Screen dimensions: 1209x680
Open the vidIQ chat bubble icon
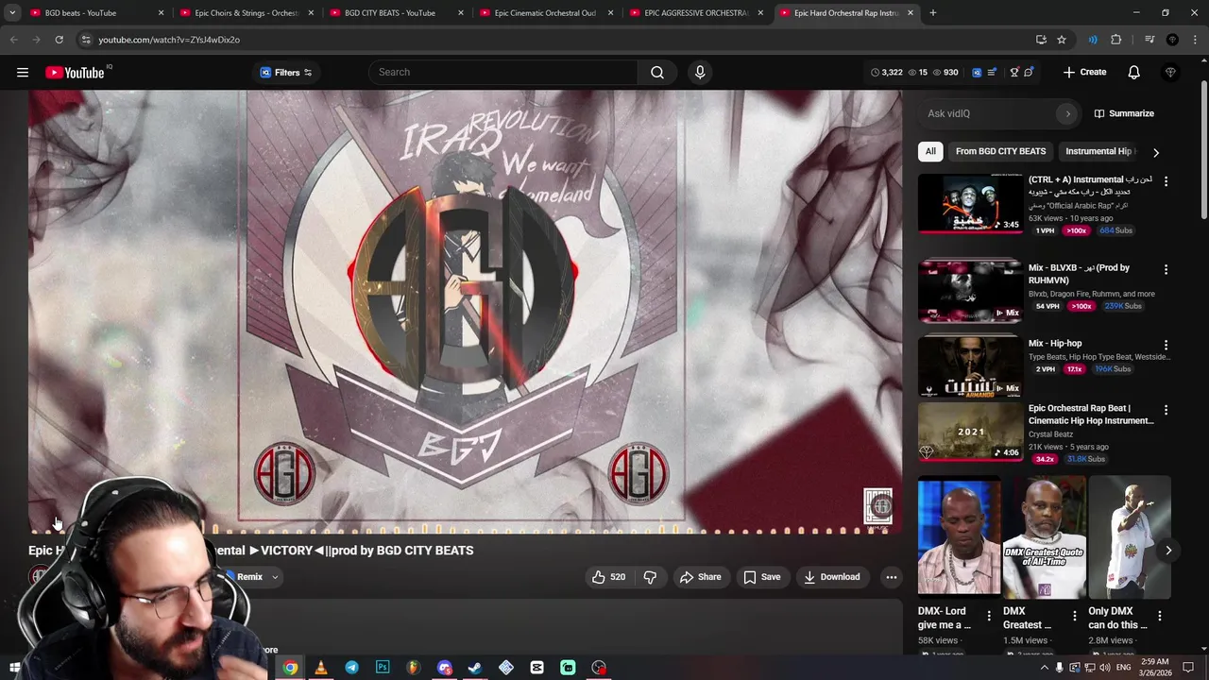click(1029, 72)
